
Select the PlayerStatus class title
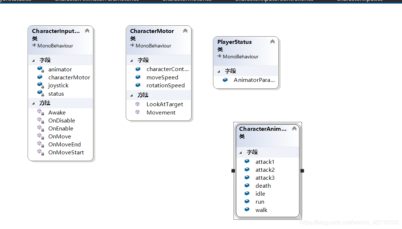(234, 42)
